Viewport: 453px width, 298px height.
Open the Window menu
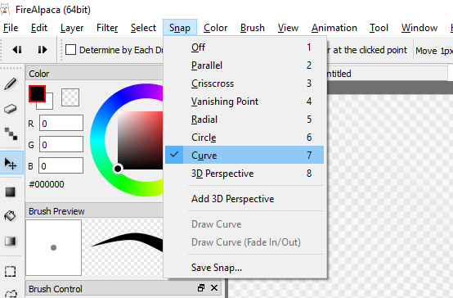click(419, 28)
